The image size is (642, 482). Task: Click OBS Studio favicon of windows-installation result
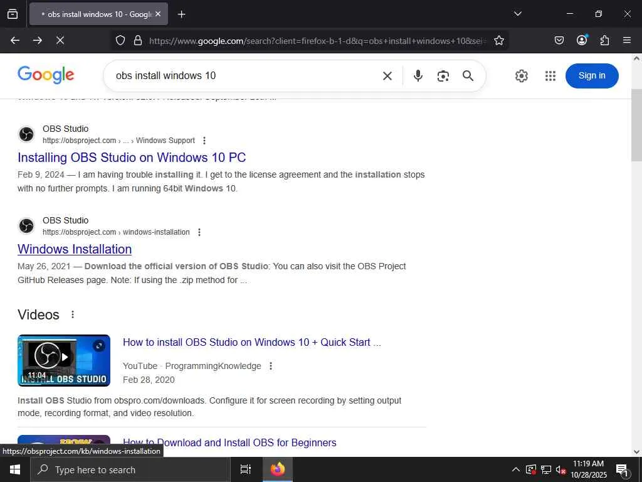26,226
